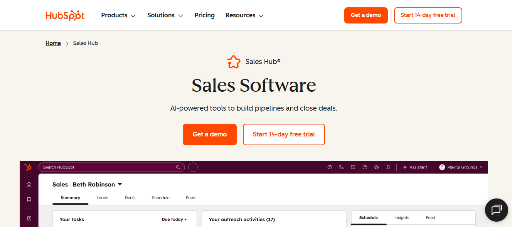Open Bookmarks from the sidebar
Viewport: 512px width, 227px height.
tap(29, 199)
